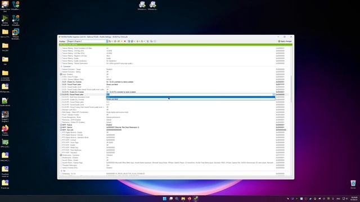Open the GPU-Z desktop icon
This screenshot has width=360, height=202.
5,143
